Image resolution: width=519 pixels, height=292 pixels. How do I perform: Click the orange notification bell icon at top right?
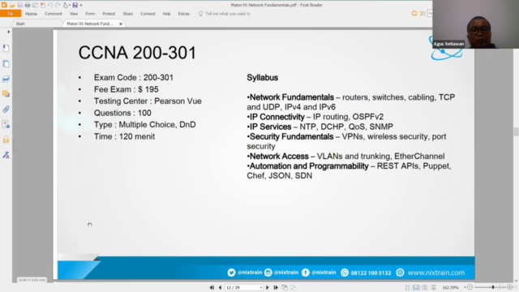click(414, 14)
